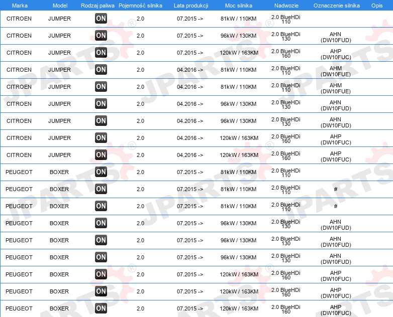Screen dimensions: 393x317
Task: Select BOXER in 81kW row with blank engine code
Action: [x=59, y=172]
